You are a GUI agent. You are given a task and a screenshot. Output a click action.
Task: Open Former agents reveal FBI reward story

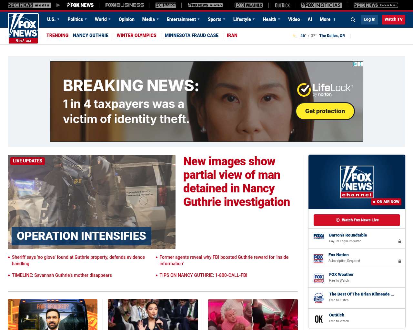[224, 260]
